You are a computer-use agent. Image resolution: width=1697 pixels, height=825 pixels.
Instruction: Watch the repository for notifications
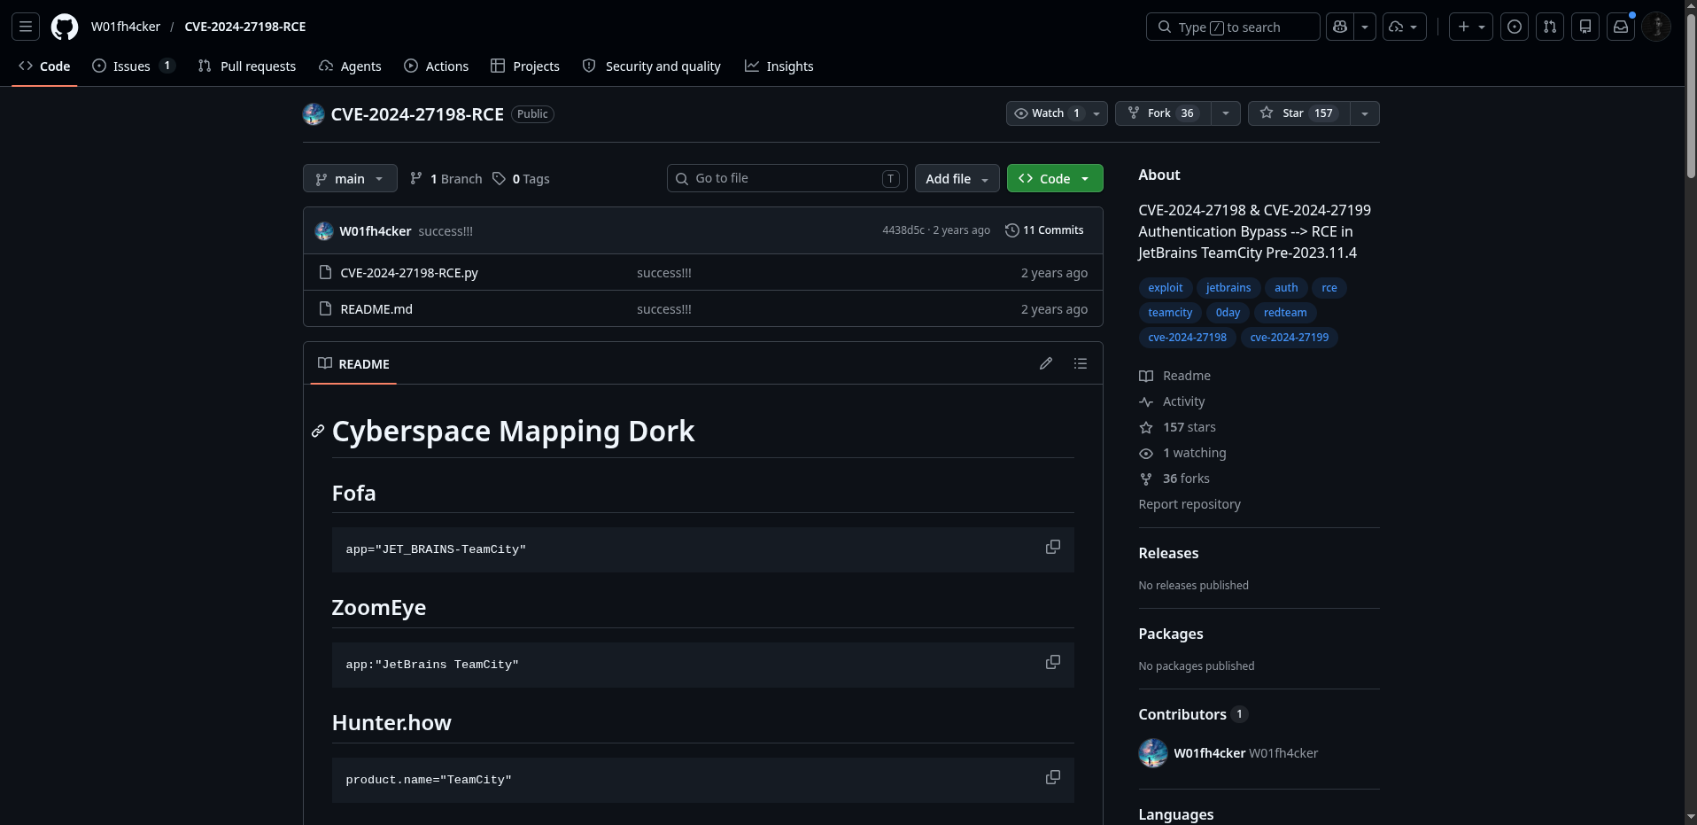click(x=1047, y=113)
